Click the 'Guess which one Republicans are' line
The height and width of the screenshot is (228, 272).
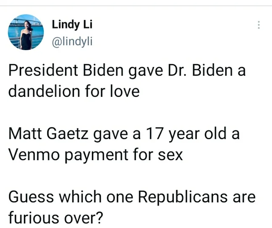(132, 197)
